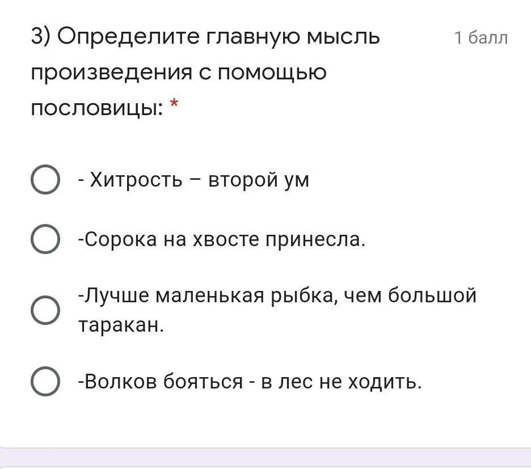531x469 pixels.
Task: Click the red required asterisk
Action: click(174, 103)
